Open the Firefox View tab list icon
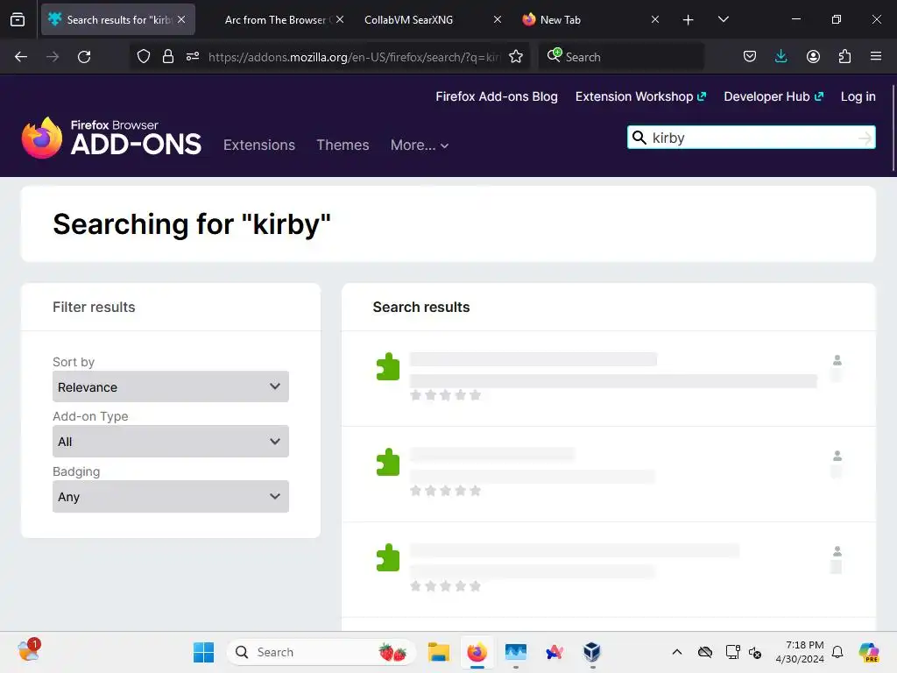The width and height of the screenshot is (897, 673). click(x=18, y=19)
